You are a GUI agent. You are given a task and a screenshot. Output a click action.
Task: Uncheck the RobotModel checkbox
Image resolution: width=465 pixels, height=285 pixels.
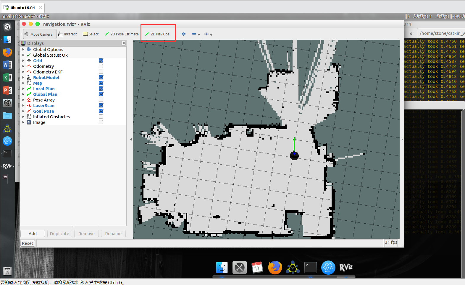pyautogui.click(x=101, y=77)
